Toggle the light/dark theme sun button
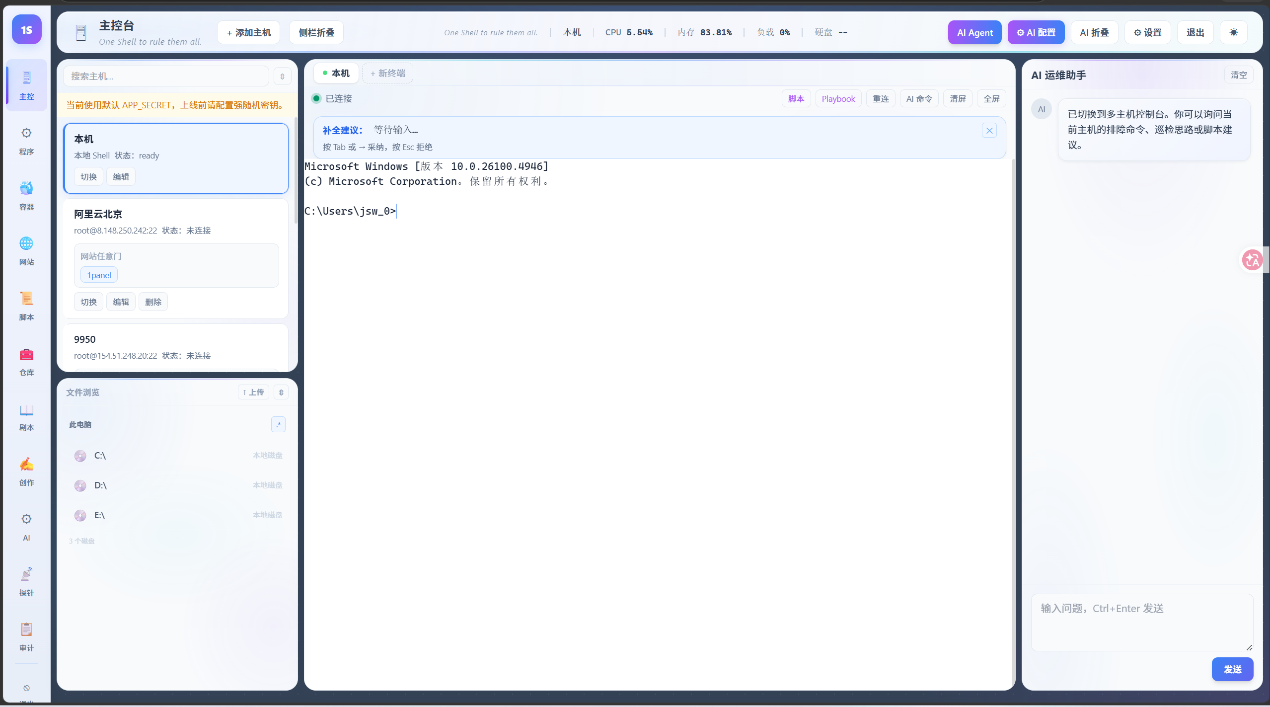The image size is (1270, 707). [x=1234, y=32]
